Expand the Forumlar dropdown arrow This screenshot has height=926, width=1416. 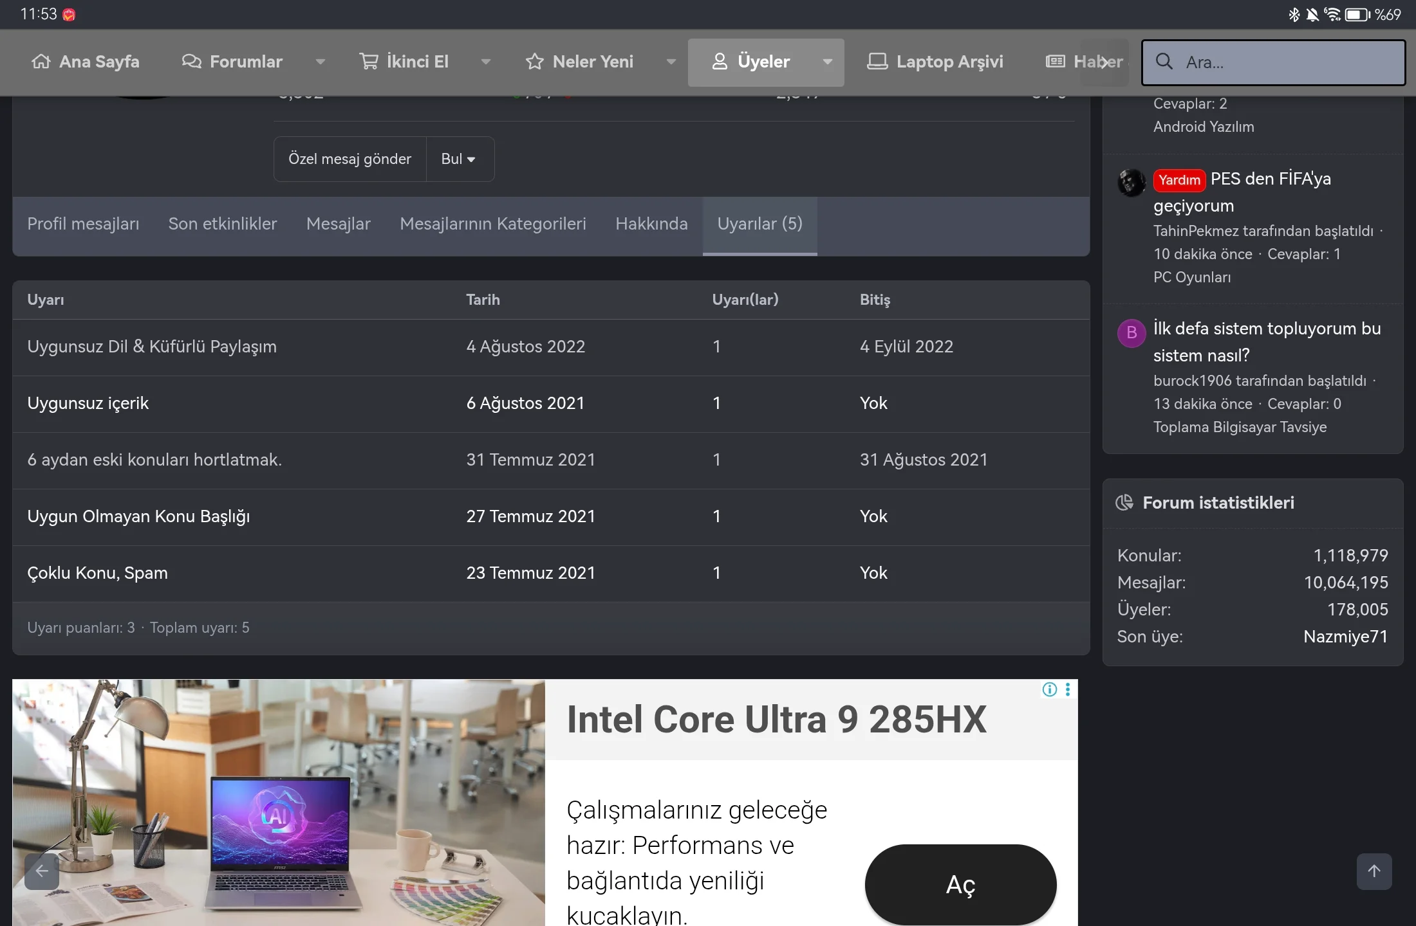point(320,62)
